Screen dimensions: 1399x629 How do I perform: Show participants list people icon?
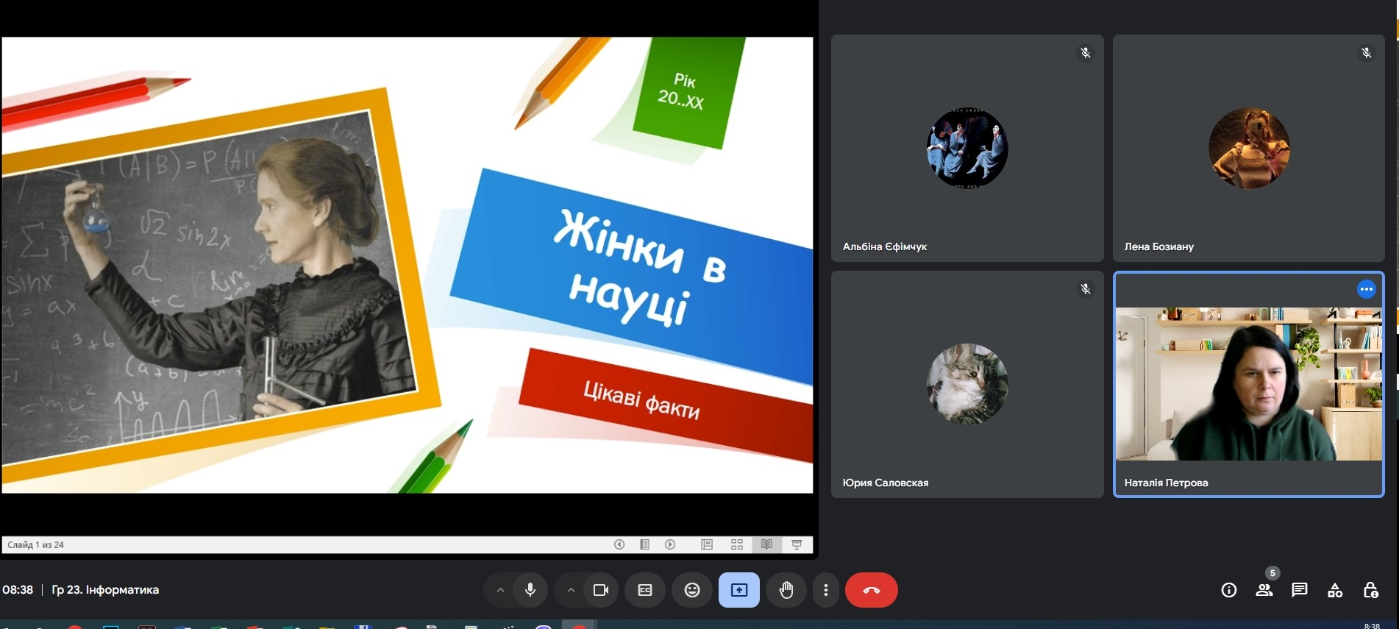(1264, 590)
